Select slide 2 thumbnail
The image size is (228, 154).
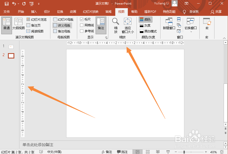point(11,56)
